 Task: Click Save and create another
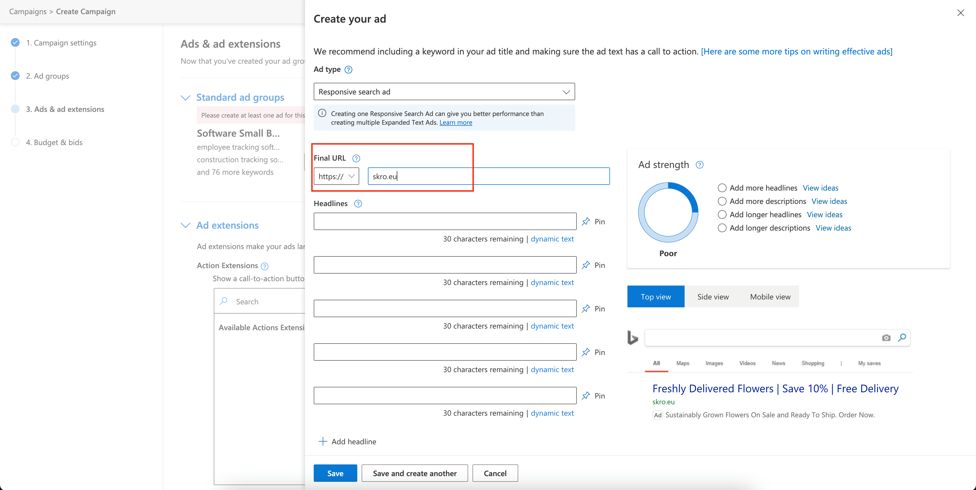coord(414,473)
